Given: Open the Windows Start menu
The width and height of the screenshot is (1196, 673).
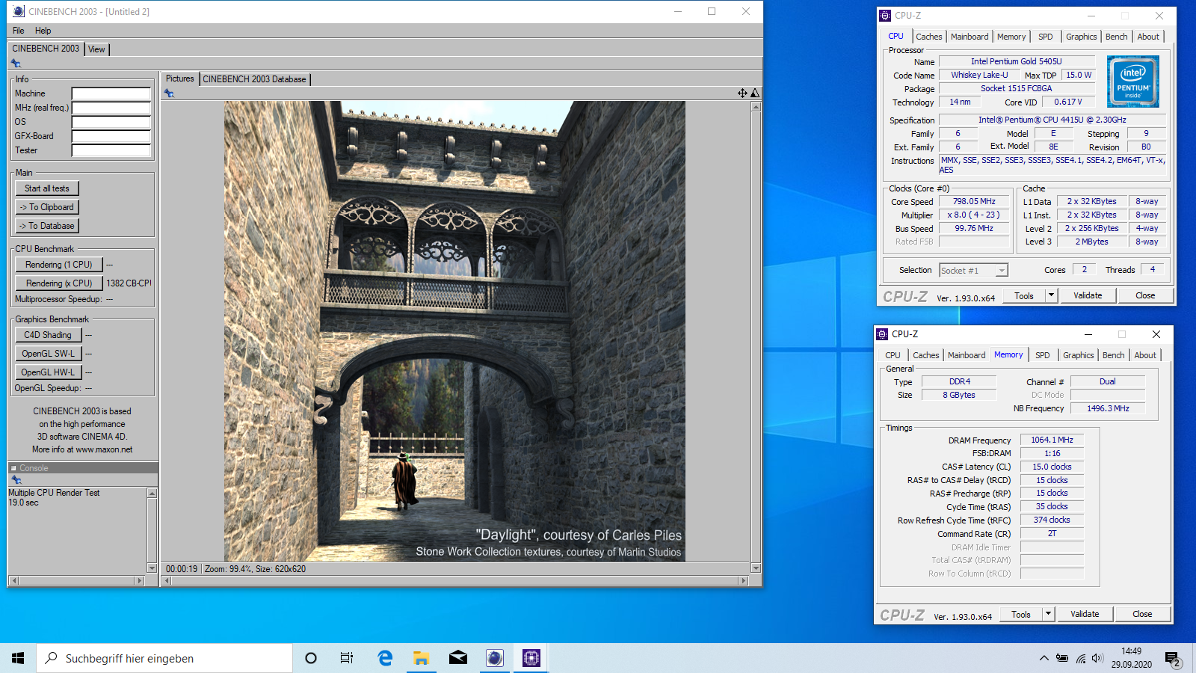Looking at the screenshot, I should point(18,658).
